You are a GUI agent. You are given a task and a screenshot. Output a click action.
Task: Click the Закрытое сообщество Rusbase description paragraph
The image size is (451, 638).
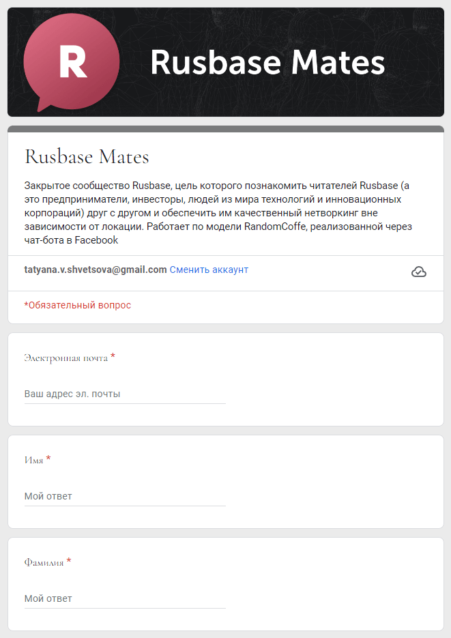[x=218, y=213]
